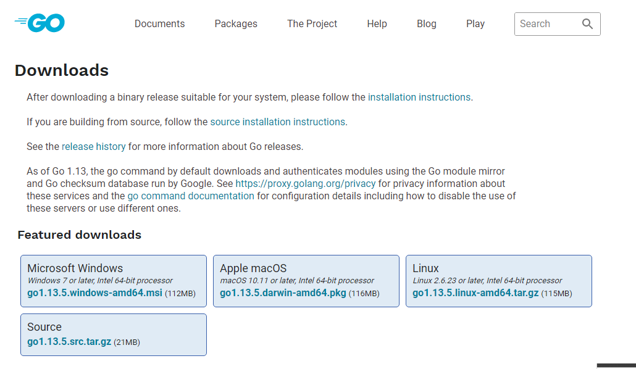Open The Project navigation item
Viewport: 636px width, 369px height.
click(312, 24)
